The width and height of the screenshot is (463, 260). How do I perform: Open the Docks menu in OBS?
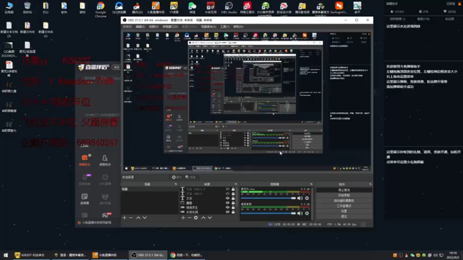tap(170, 27)
